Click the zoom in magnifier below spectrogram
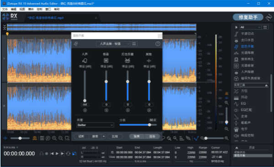 [x=54, y=138]
